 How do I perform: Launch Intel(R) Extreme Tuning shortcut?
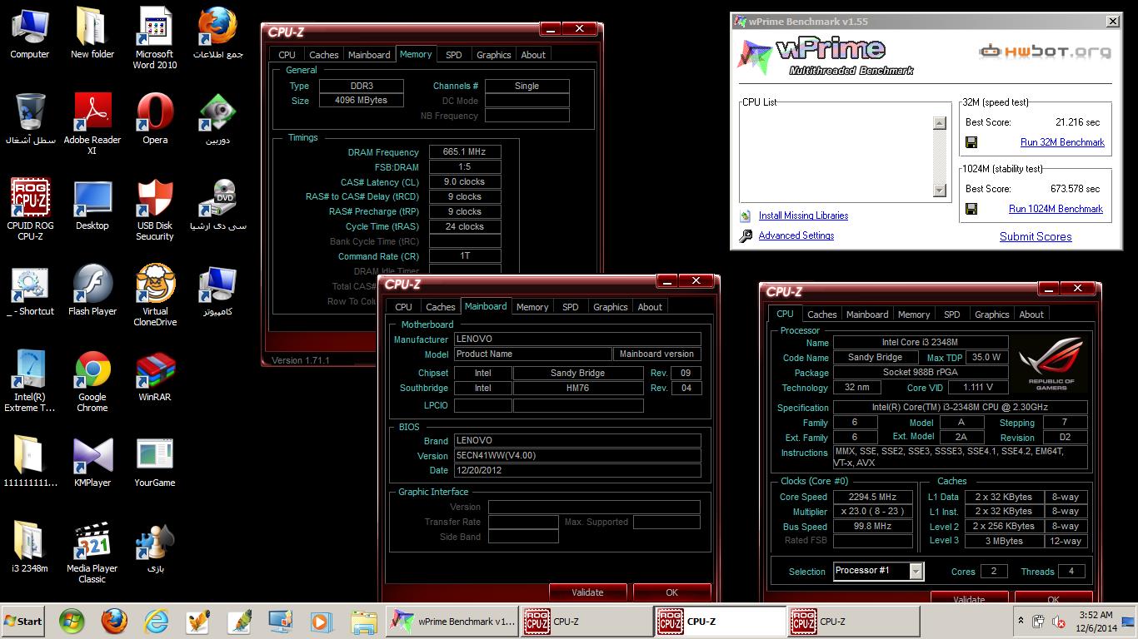click(30, 381)
